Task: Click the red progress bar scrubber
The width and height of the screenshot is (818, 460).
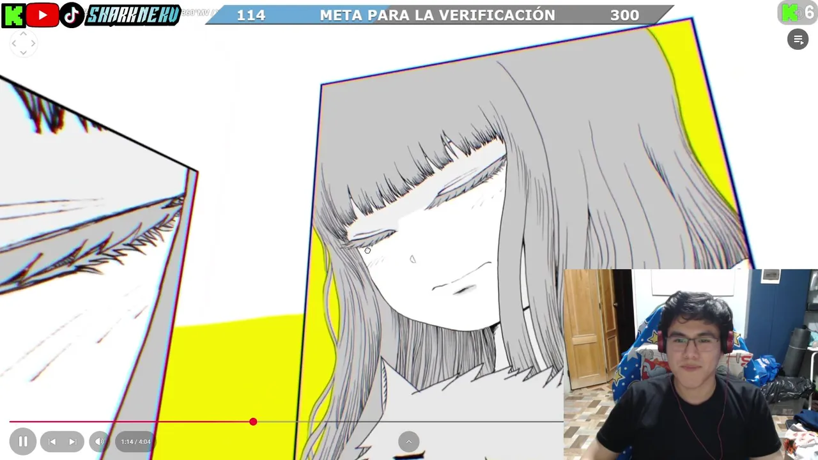Action: click(253, 422)
